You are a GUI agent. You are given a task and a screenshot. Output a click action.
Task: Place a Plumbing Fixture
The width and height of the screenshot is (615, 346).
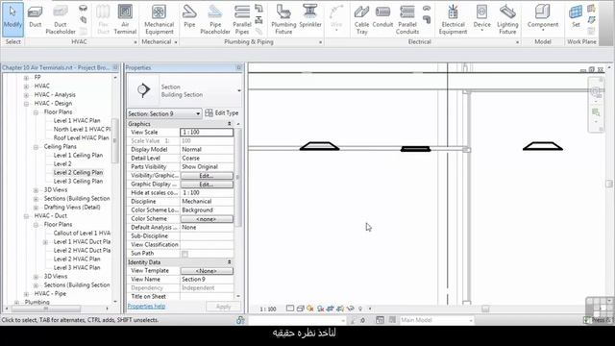pos(283,19)
